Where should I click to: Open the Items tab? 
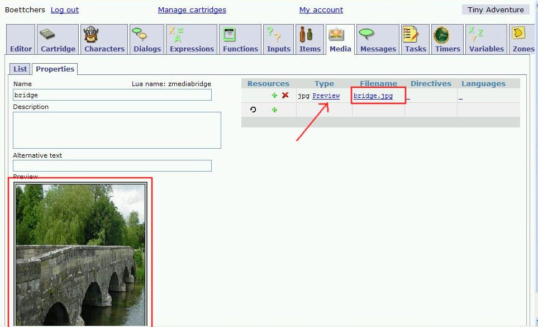(x=310, y=39)
